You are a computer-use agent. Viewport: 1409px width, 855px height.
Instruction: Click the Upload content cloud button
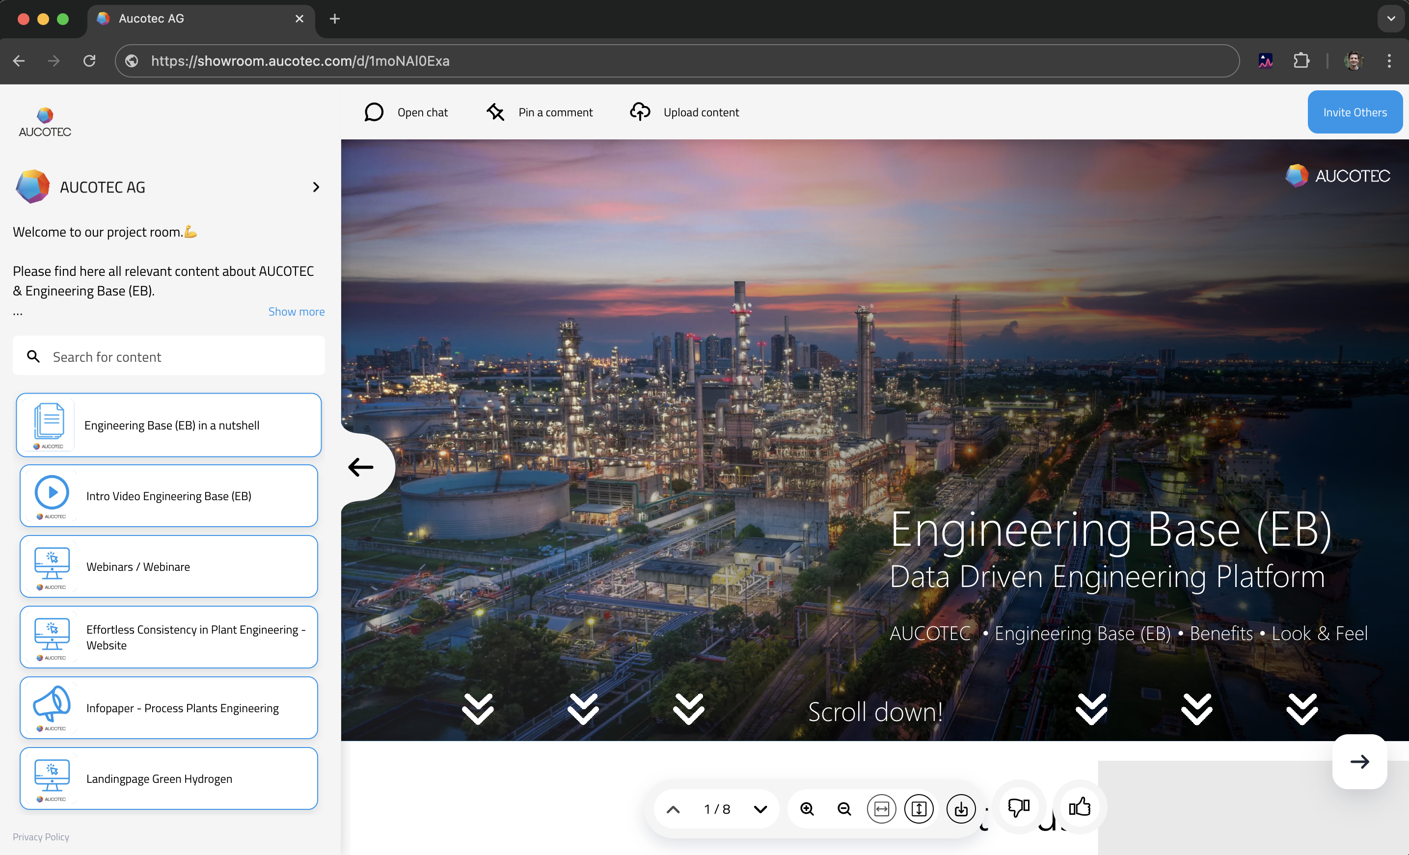point(684,112)
